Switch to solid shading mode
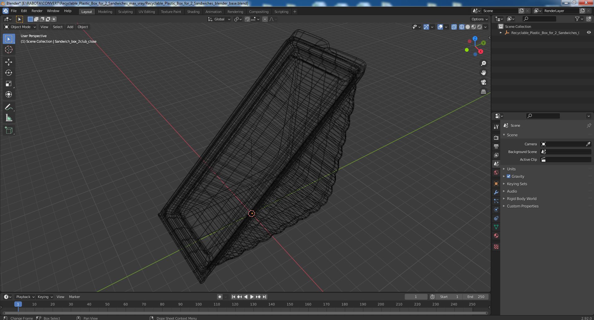 468,27
